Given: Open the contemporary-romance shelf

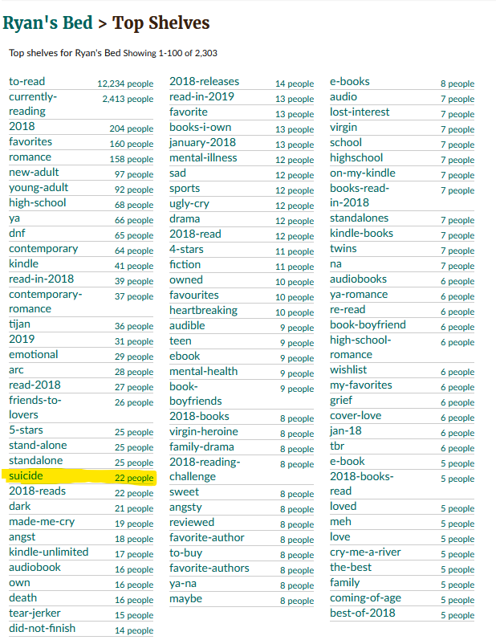Looking at the screenshot, I should point(46,302).
